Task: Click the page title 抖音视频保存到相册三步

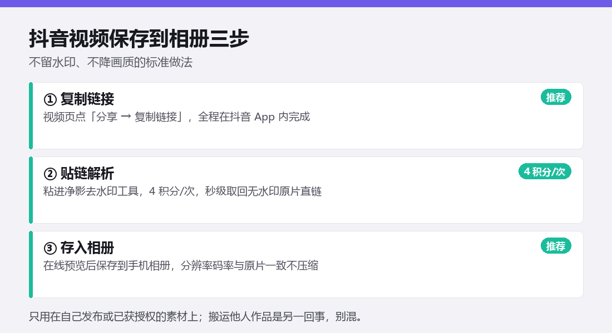Action: pyautogui.click(x=139, y=38)
